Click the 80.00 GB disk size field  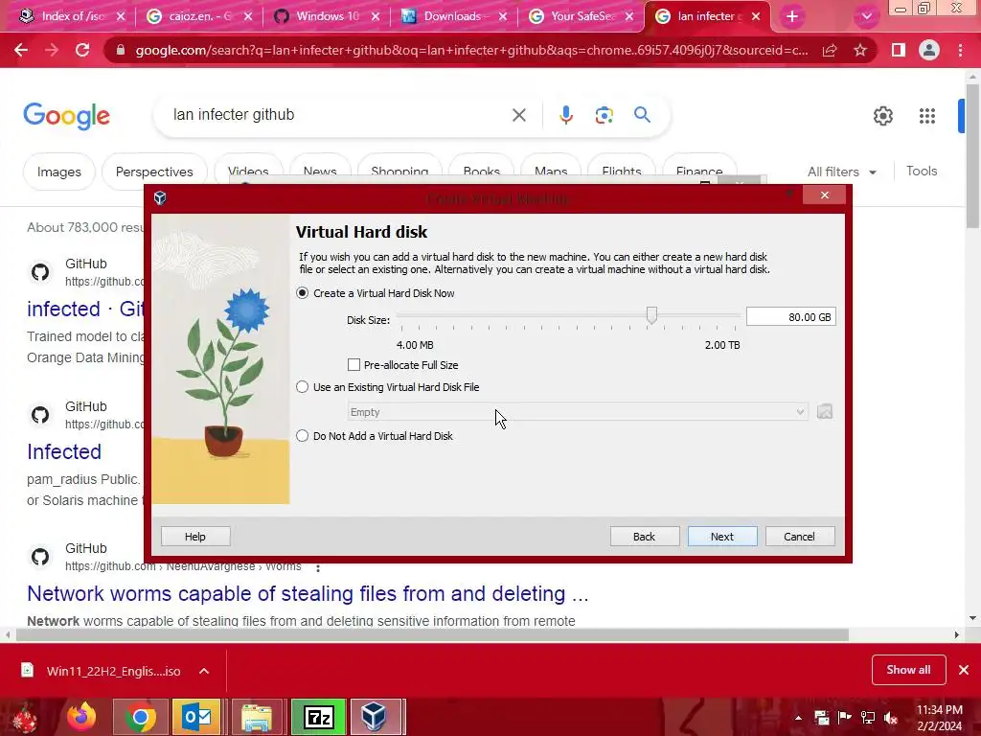(x=790, y=316)
